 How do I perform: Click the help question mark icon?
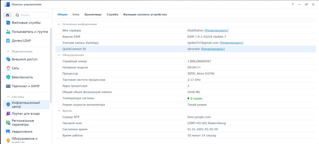293,4
